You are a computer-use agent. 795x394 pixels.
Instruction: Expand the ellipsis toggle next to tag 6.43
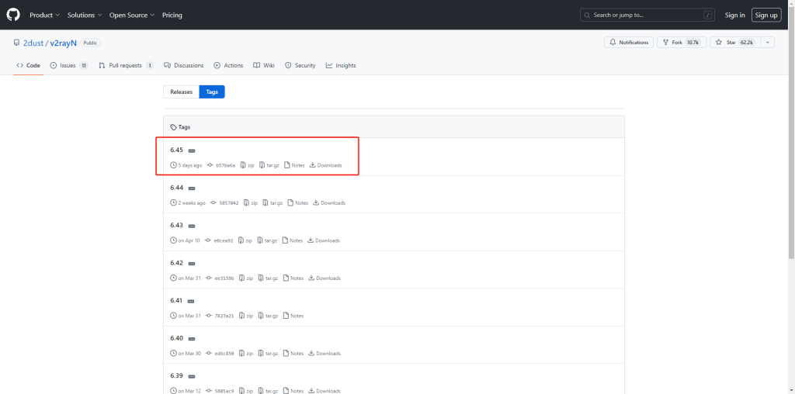[192, 226]
